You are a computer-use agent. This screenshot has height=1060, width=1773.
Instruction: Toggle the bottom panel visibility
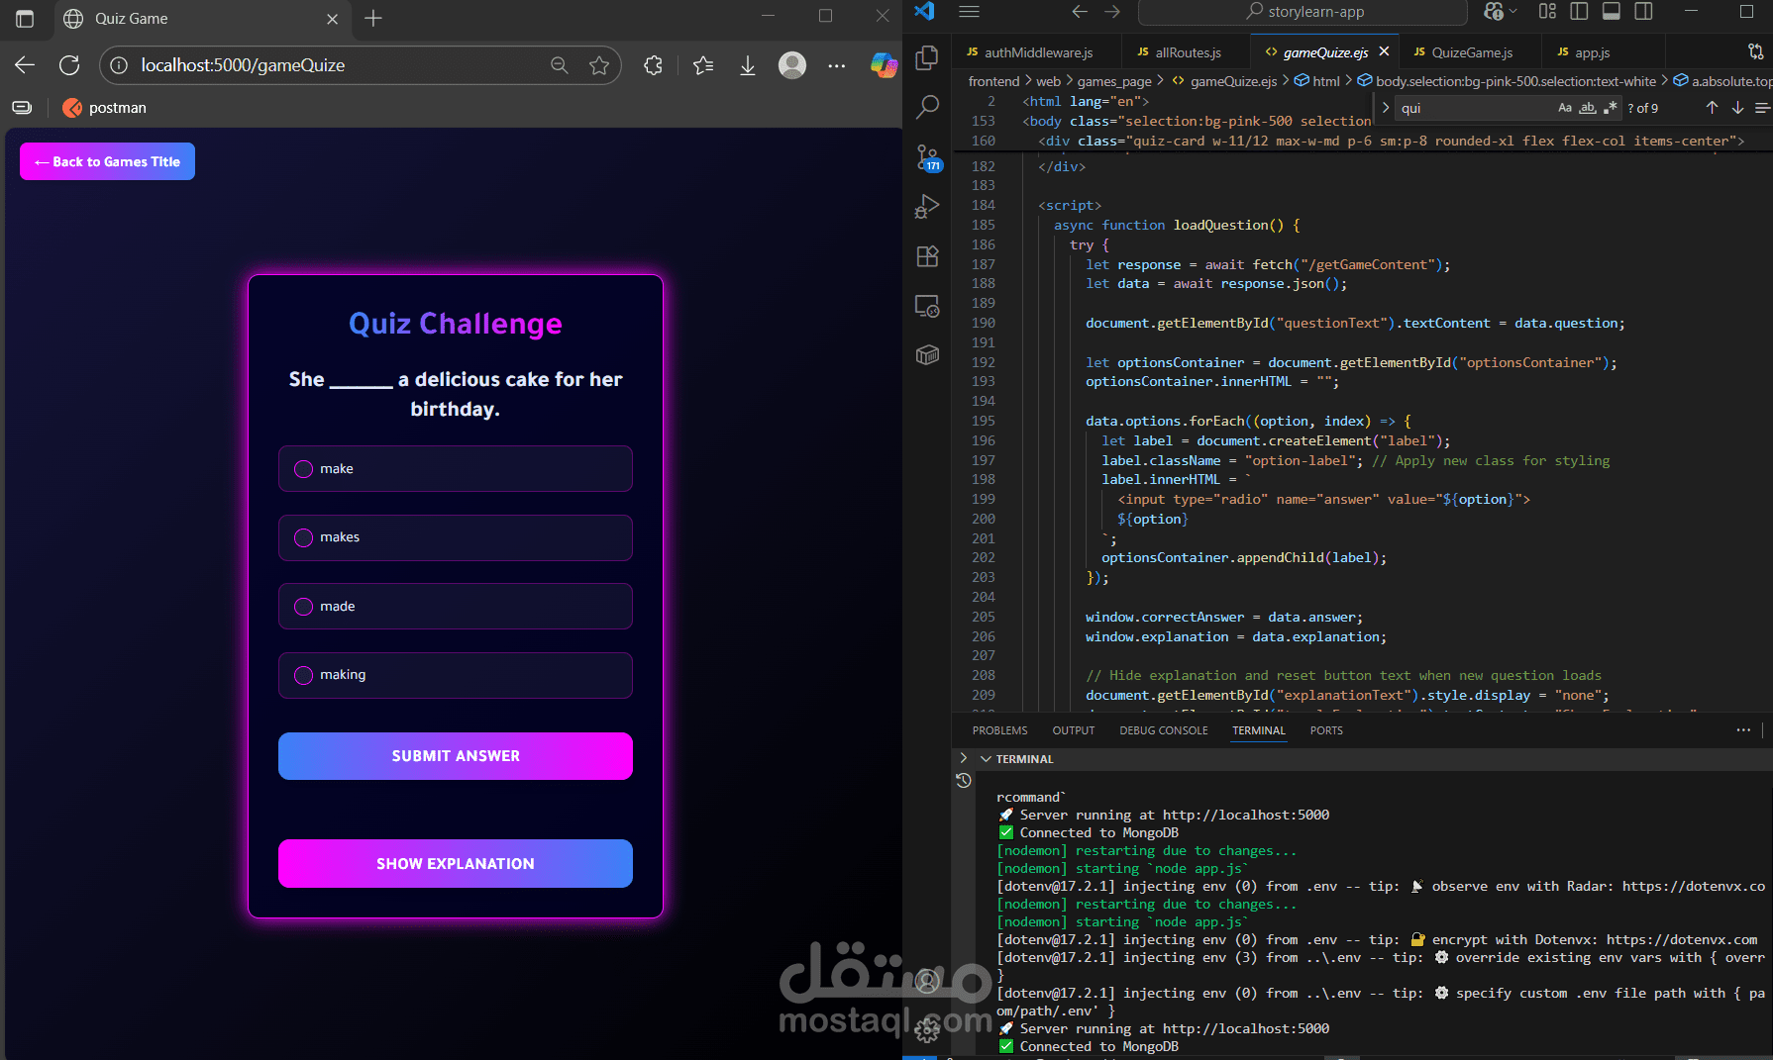(1611, 12)
